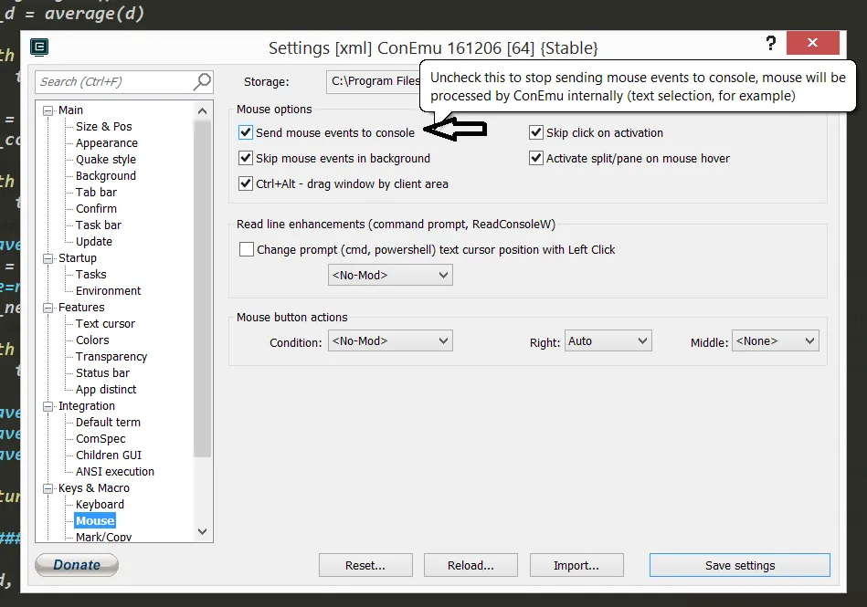The image size is (867, 607).
Task: Collapse the Startup tree node
Action: (x=48, y=258)
